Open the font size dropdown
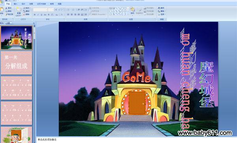Image resolution: width=237 pixels, height=143 pixels. 51,10
